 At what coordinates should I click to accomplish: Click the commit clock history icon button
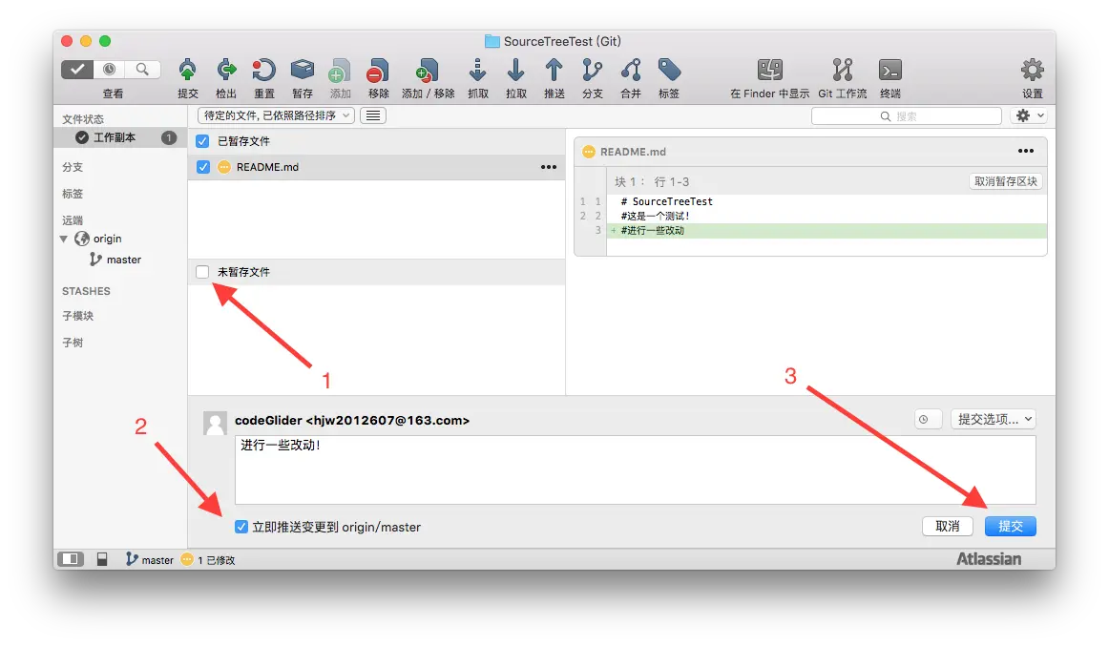pos(928,419)
